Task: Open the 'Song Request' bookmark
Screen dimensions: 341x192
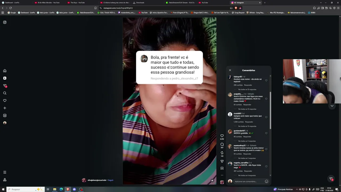Action: 238,13
